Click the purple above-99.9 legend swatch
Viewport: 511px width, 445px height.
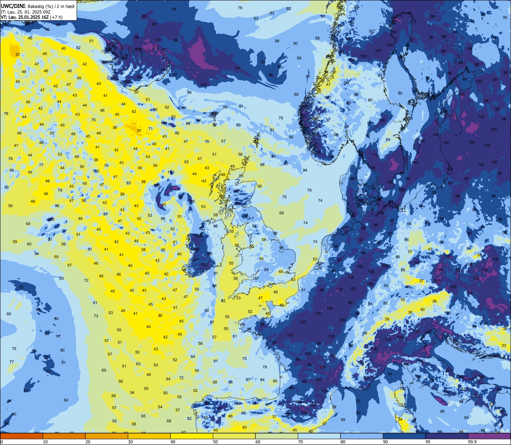489,436
